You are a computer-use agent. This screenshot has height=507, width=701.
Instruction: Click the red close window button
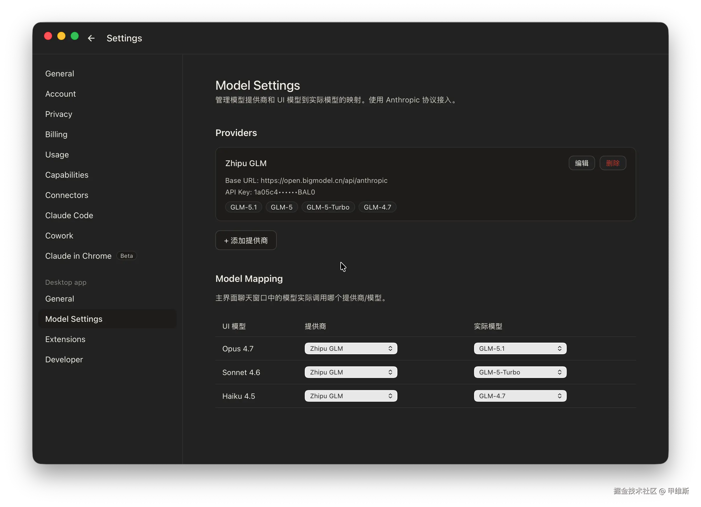[x=48, y=36]
